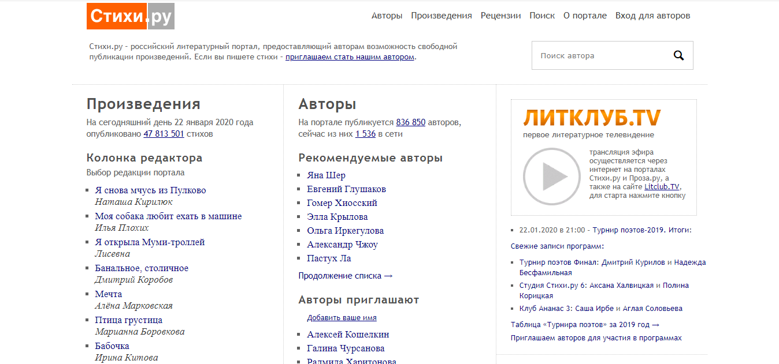
Task: Open the Произведения menu item
Action: (442, 16)
